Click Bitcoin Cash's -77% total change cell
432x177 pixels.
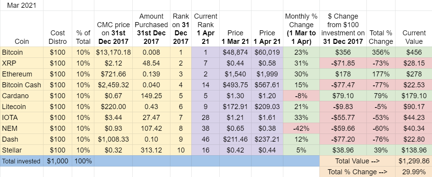click(380, 84)
